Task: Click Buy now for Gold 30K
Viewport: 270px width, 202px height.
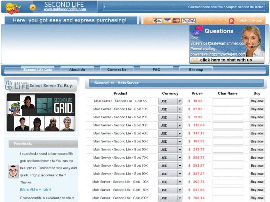Action: (x=257, y=125)
